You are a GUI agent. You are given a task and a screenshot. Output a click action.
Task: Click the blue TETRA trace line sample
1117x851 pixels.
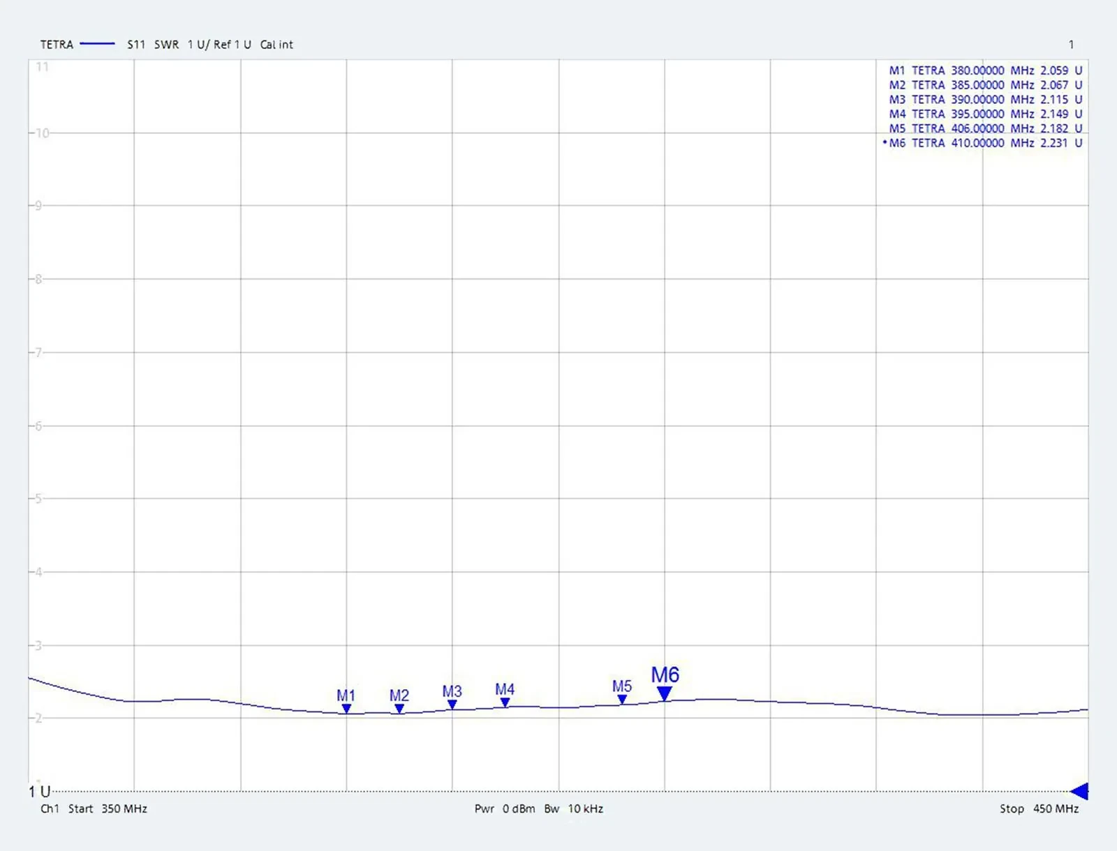point(97,44)
